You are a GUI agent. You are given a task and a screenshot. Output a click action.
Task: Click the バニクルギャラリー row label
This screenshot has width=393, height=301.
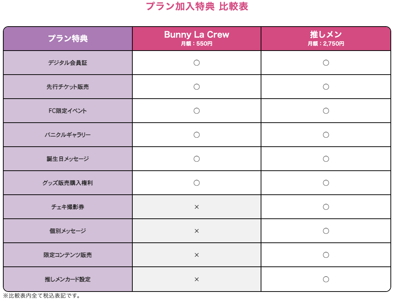click(x=68, y=135)
